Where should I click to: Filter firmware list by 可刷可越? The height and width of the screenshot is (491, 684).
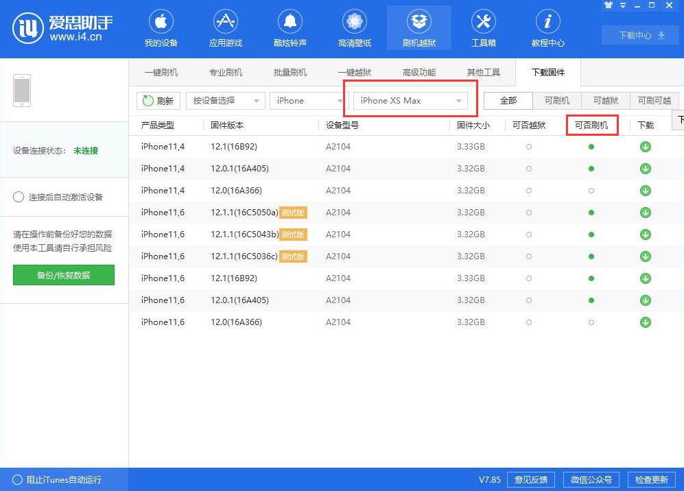(x=654, y=100)
